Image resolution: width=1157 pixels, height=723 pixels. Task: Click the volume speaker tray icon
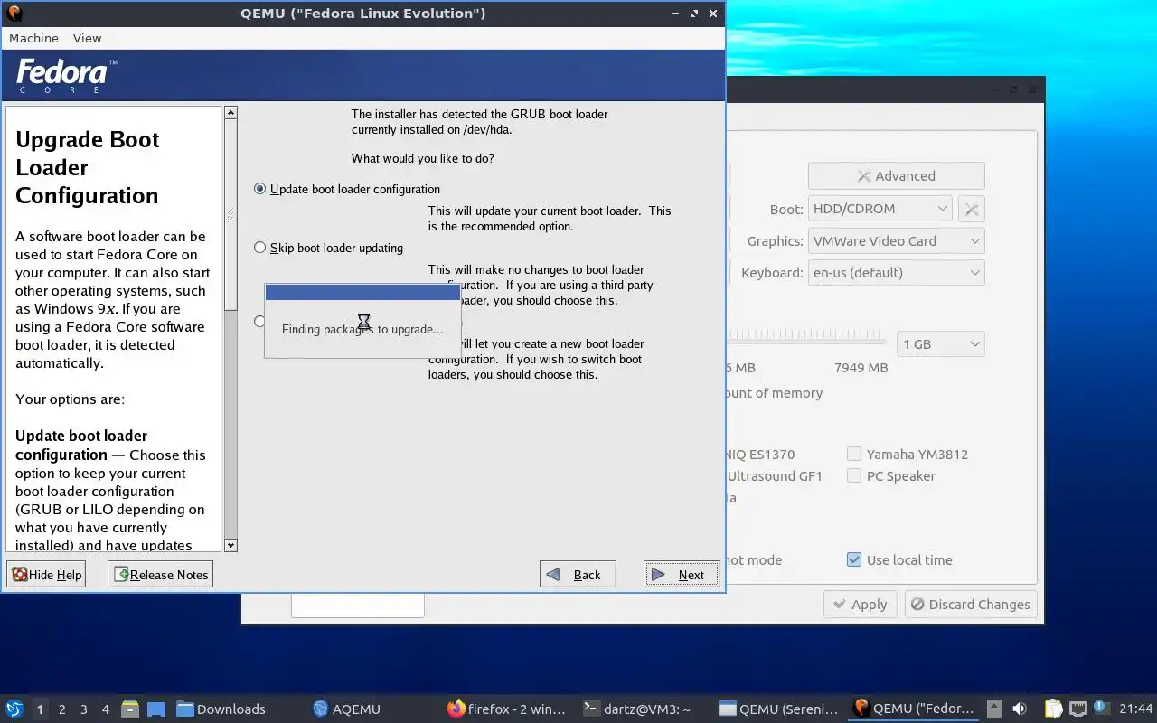(1020, 709)
